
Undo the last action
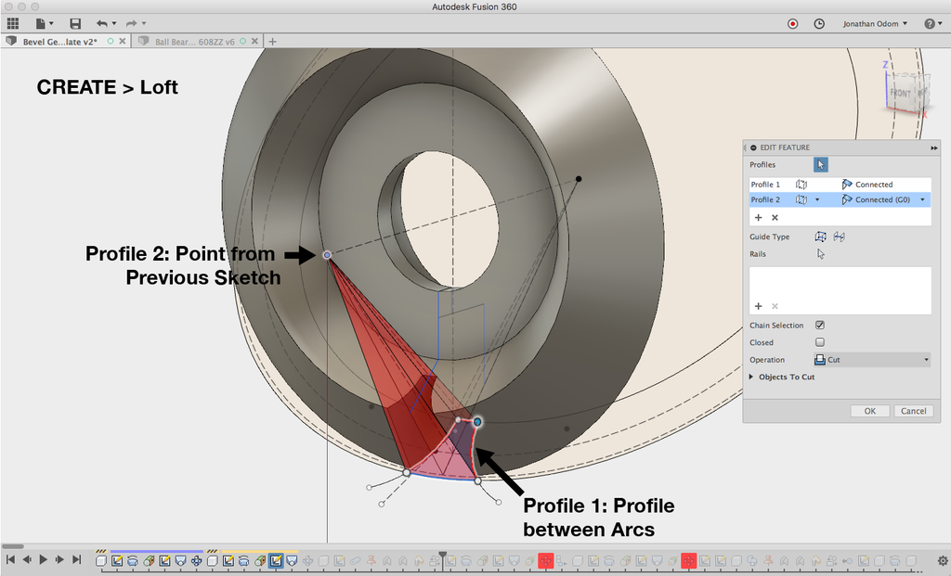click(102, 23)
